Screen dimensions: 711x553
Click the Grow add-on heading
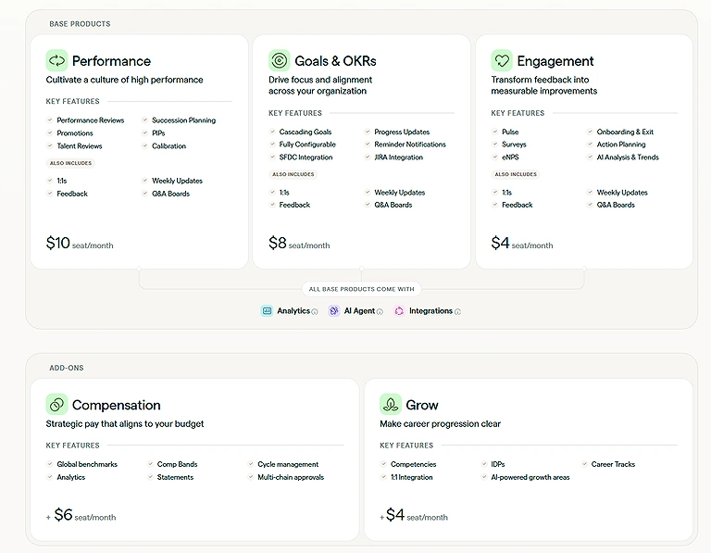click(422, 405)
